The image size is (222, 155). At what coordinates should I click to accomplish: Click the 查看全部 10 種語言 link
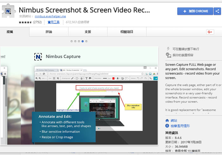[x=188, y=151]
